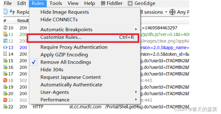Open Customize Rules menu entry
221x114 pixels.
coord(84,37)
